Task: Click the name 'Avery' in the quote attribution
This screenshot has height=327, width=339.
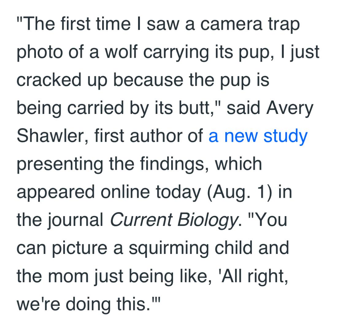Action: point(290,109)
